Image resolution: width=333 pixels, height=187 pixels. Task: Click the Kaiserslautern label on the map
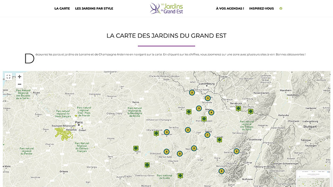(261, 93)
